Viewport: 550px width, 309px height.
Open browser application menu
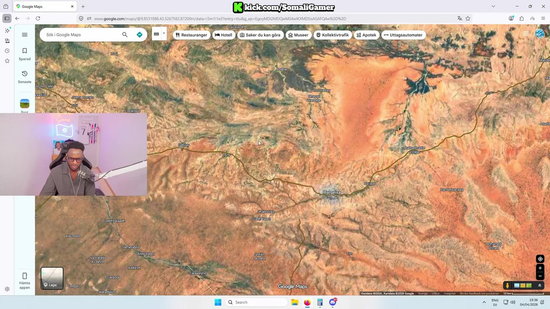[543, 18]
